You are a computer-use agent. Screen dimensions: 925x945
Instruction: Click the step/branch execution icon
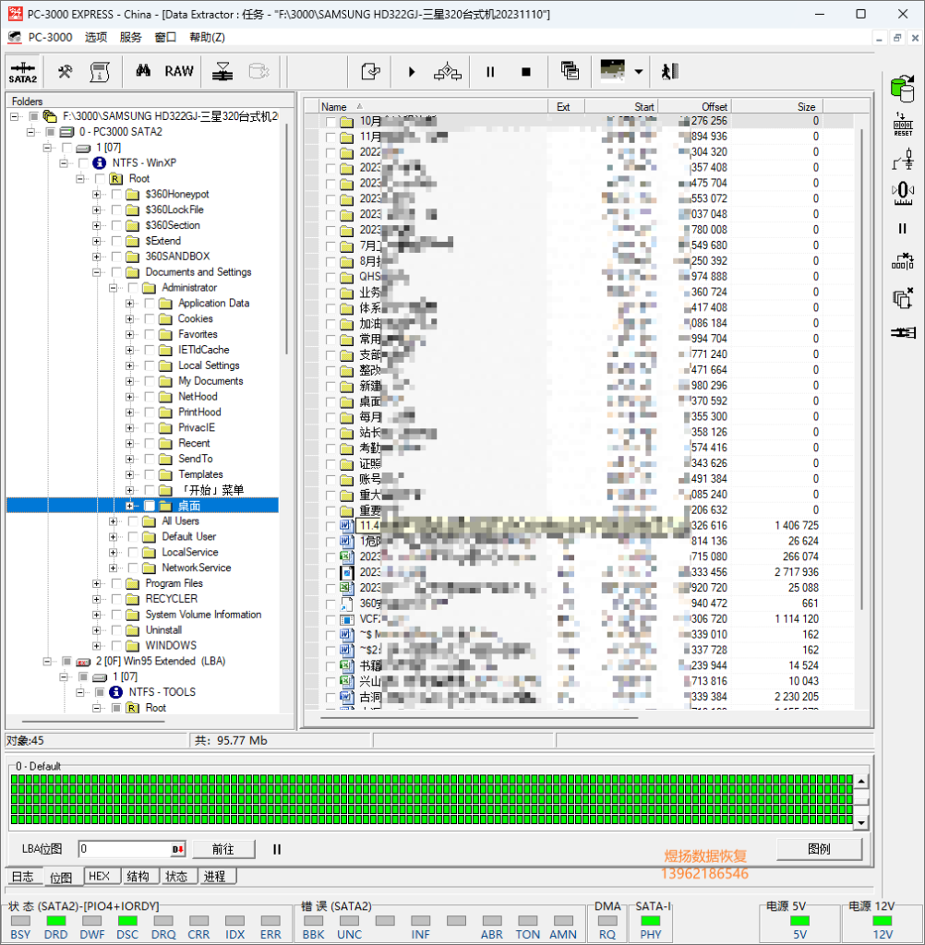(x=448, y=72)
